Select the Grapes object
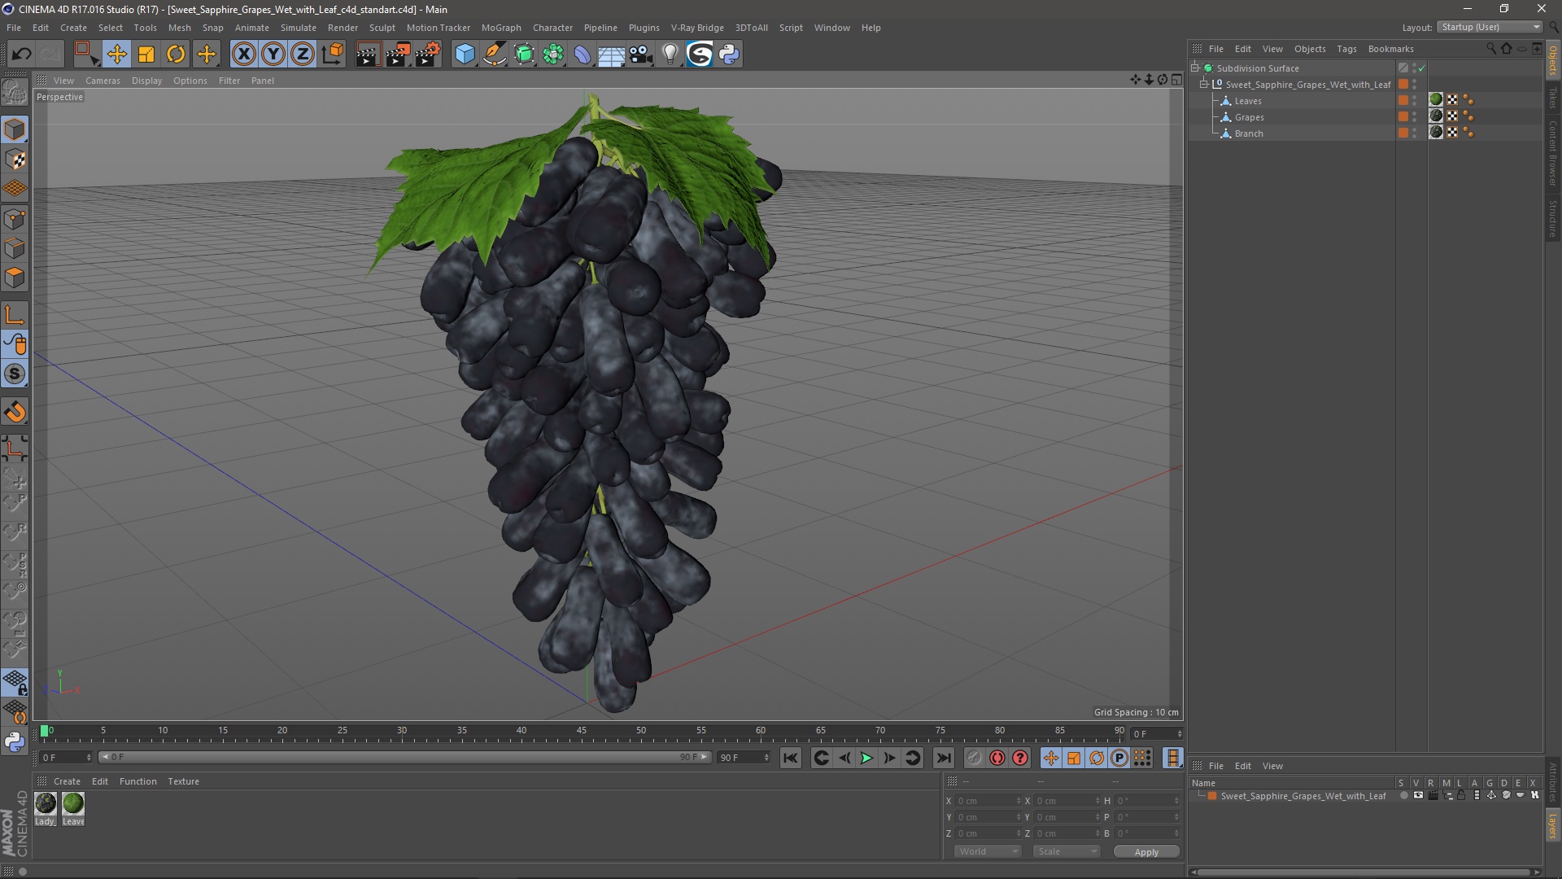Screen dimensions: 1562x879 tap(1249, 117)
